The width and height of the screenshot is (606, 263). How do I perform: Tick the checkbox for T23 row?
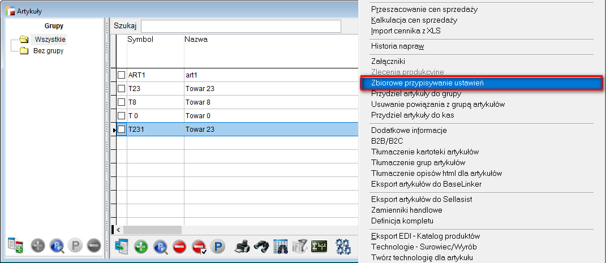pyautogui.click(x=121, y=89)
